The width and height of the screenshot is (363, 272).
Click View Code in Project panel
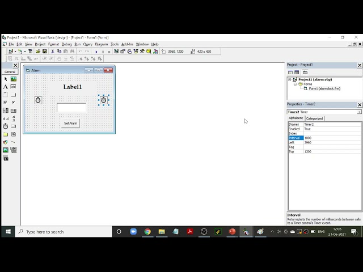tap(290, 73)
